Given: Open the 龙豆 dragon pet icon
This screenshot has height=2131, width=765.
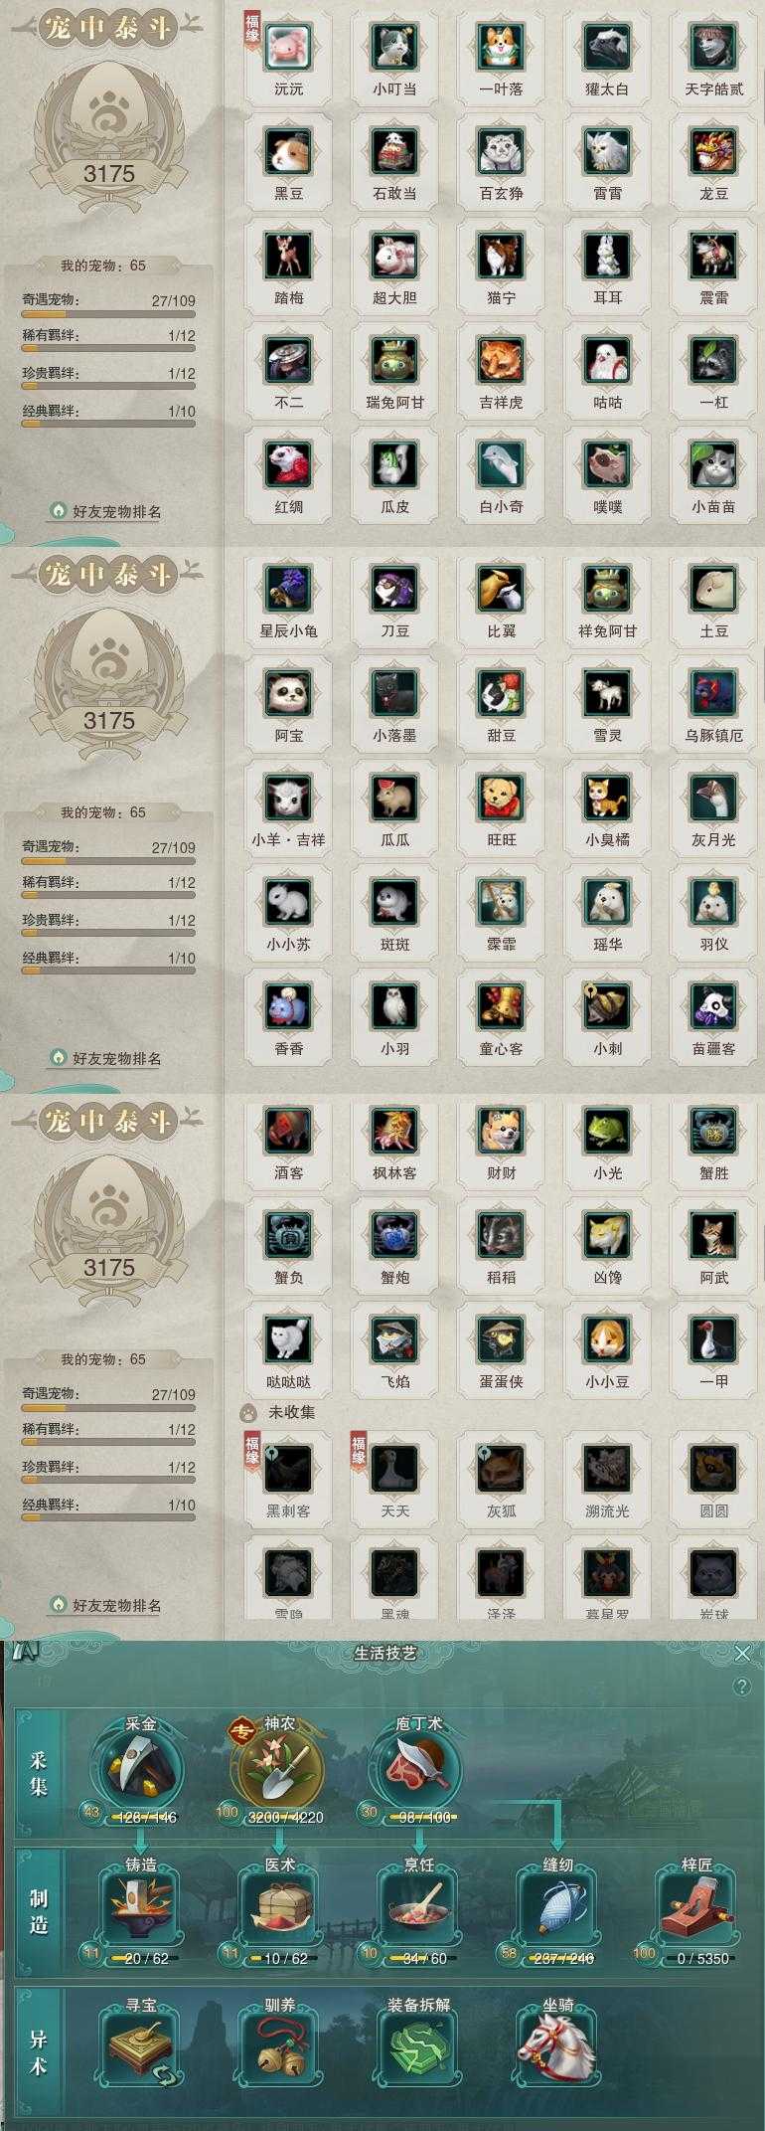Looking at the screenshot, I should point(713,150).
